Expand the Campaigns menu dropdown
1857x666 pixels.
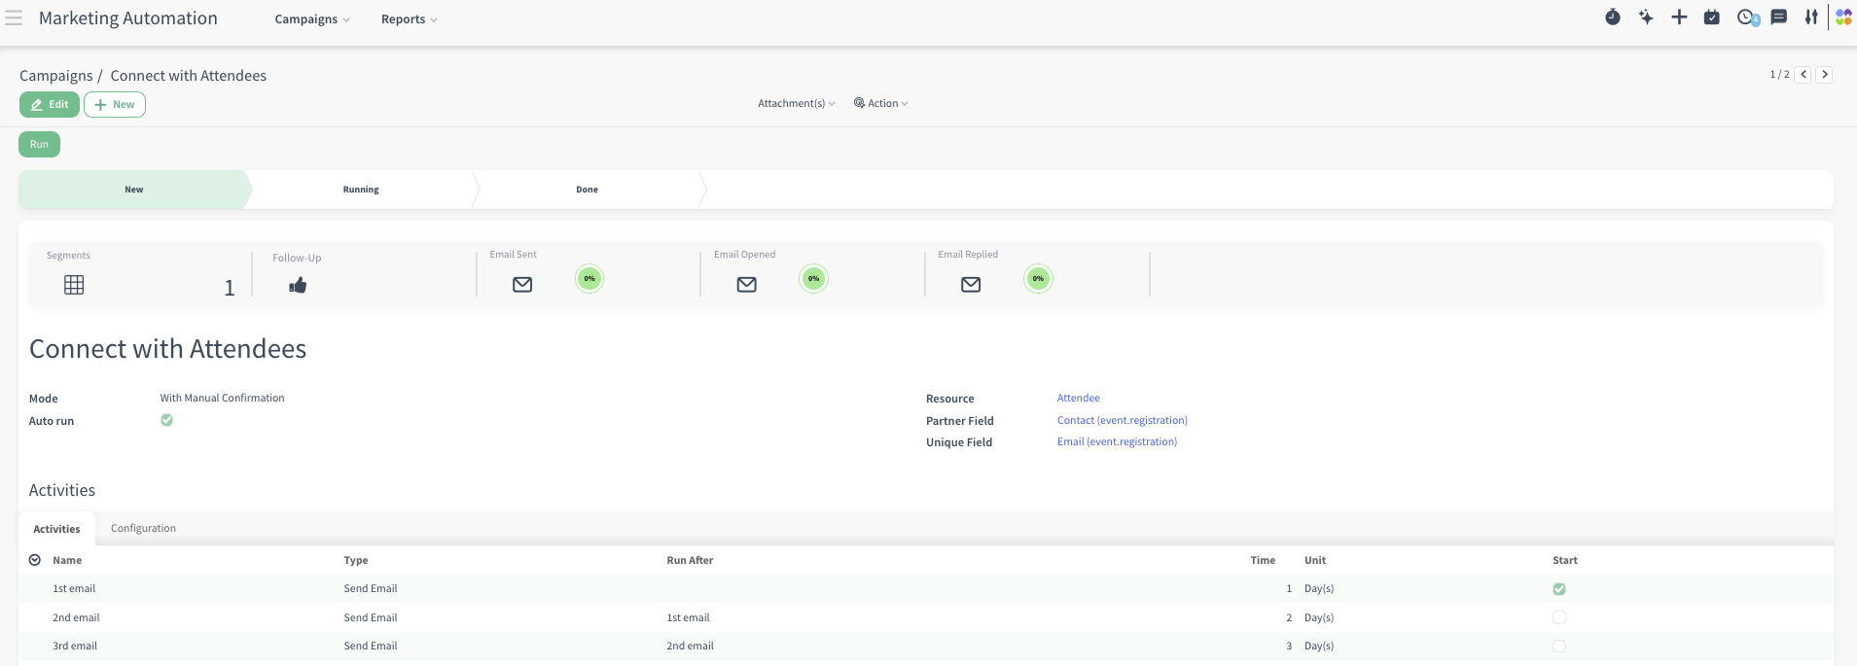click(x=312, y=19)
